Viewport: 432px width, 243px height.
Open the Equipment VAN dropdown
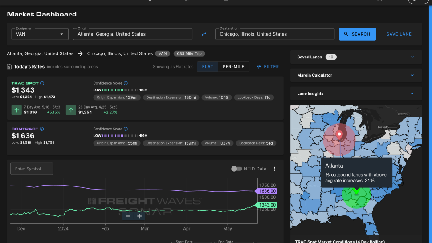click(40, 34)
